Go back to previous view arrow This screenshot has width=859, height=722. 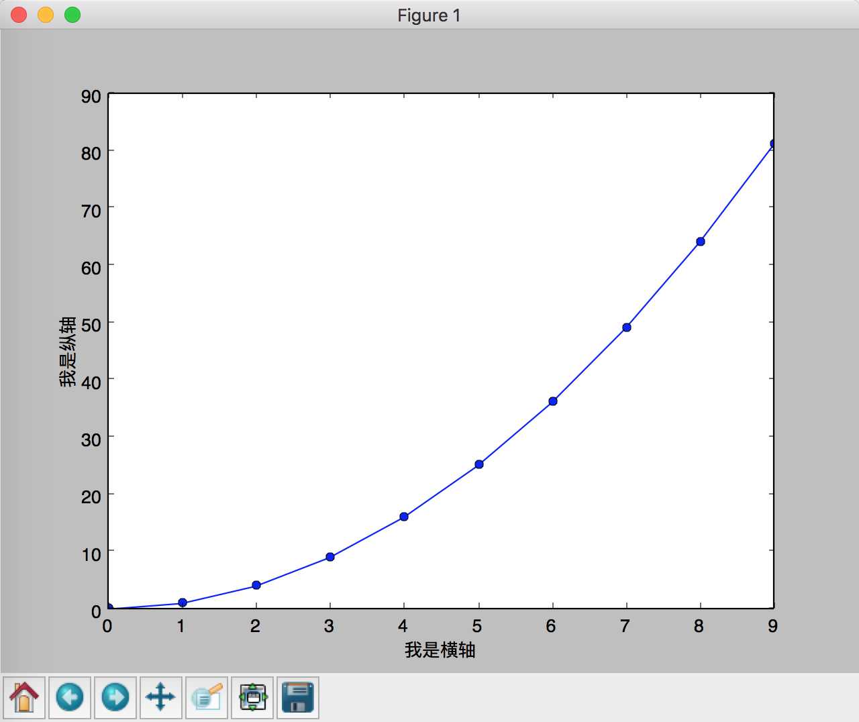pos(70,697)
